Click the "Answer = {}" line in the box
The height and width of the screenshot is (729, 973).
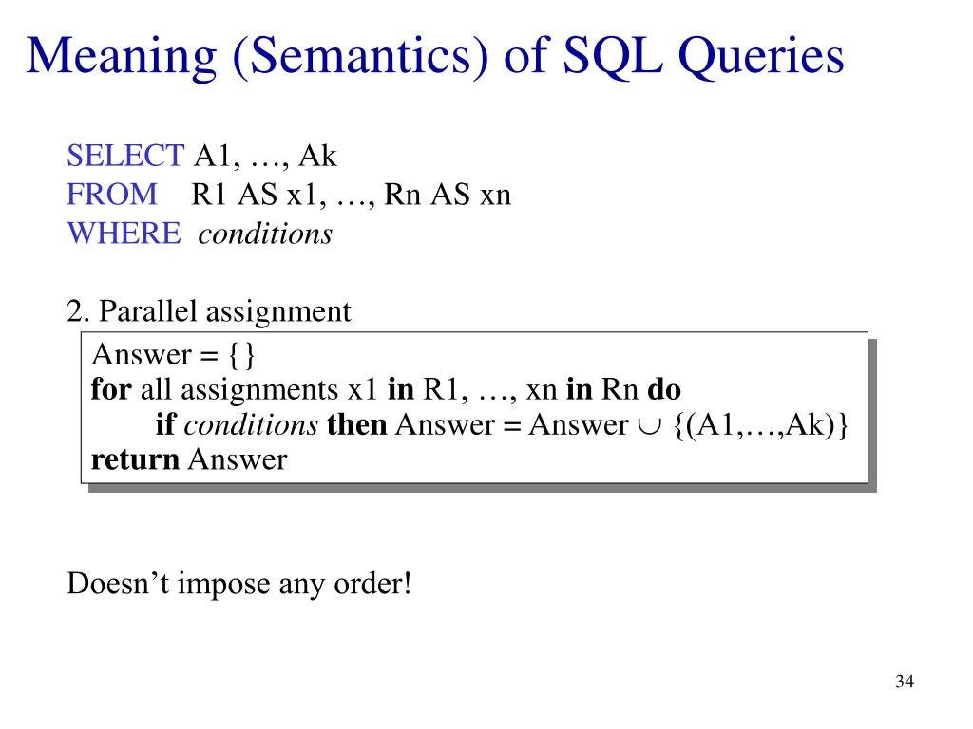(x=173, y=356)
